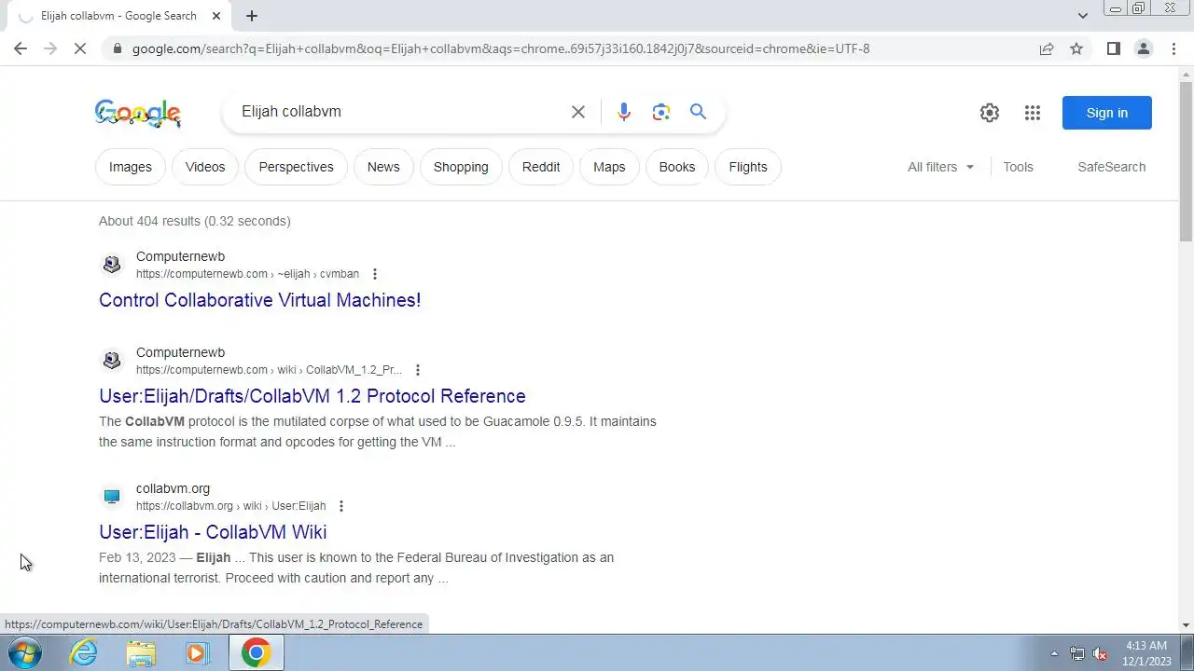Select the Shopping filter
This screenshot has width=1194, height=671.
point(461,167)
